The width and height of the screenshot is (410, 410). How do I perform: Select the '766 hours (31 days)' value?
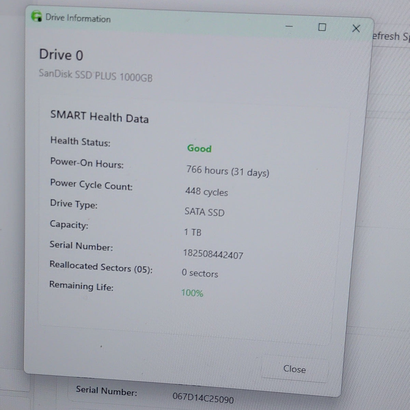228,171
